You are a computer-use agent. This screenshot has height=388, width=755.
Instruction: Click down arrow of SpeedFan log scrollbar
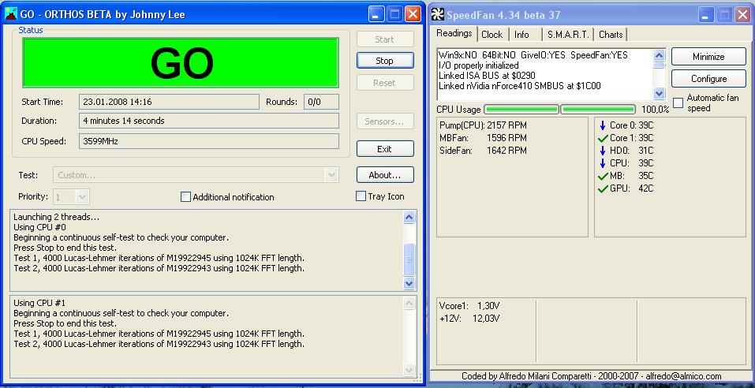point(660,93)
